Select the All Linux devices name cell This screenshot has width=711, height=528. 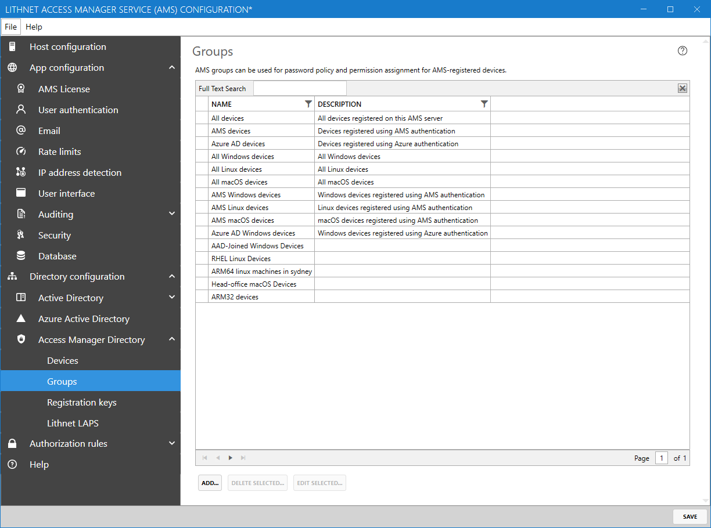coord(261,169)
